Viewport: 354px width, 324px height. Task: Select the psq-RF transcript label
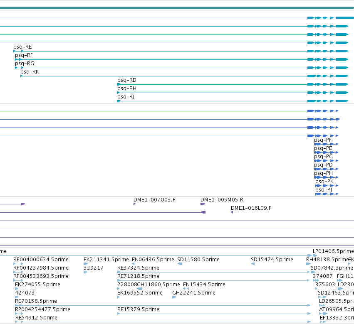pyautogui.click(x=24, y=55)
